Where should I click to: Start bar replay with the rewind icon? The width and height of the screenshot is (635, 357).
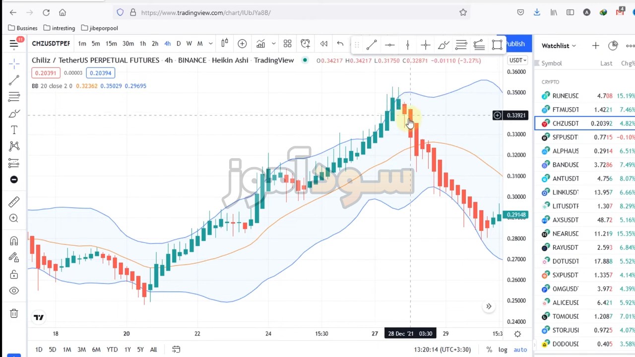[x=323, y=44]
